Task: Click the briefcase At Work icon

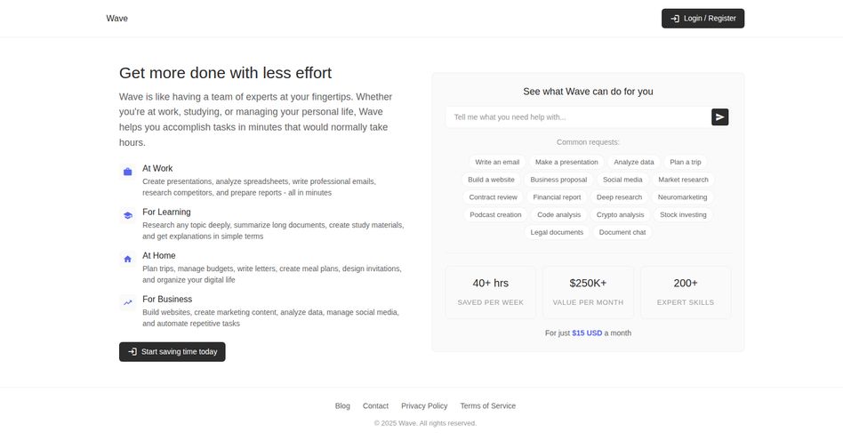Action: (x=127, y=172)
